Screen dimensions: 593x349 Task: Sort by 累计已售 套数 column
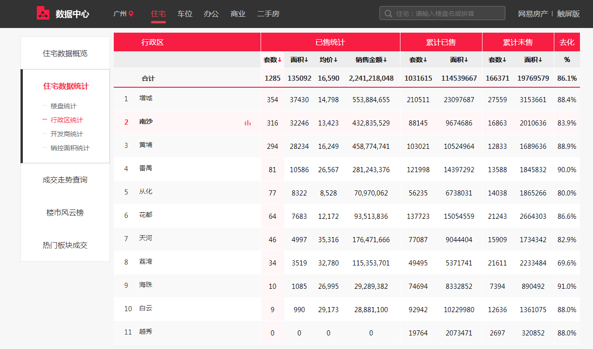(418, 60)
